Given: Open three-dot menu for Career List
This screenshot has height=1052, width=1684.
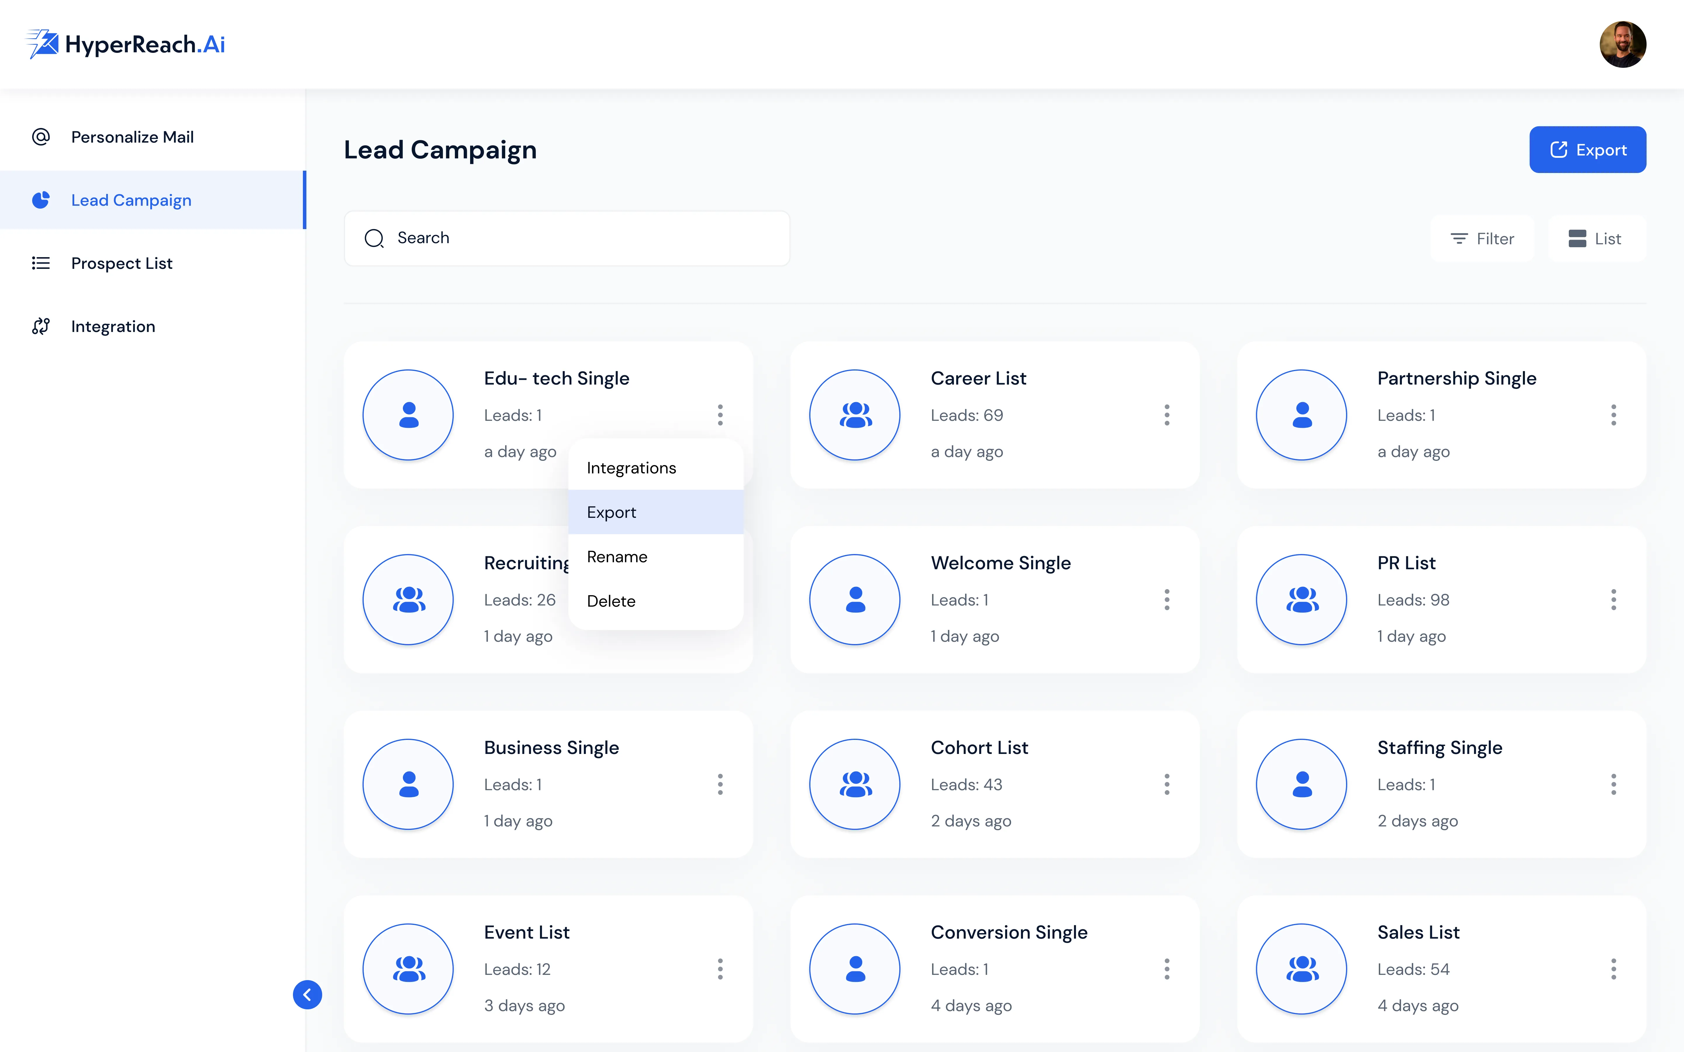Looking at the screenshot, I should (1167, 415).
